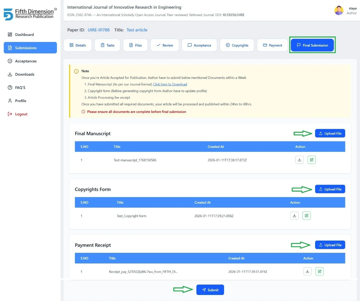The width and height of the screenshot is (360, 302).
Task: Click the user avatar picture
Action: [339, 10]
